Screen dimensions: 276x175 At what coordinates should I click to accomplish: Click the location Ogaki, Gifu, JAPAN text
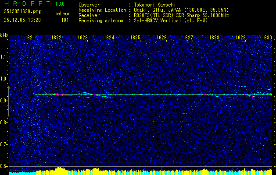[x=181, y=10]
